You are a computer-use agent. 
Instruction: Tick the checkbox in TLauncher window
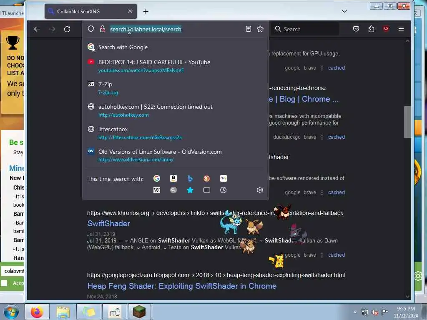pyautogui.click(x=4, y=283)
